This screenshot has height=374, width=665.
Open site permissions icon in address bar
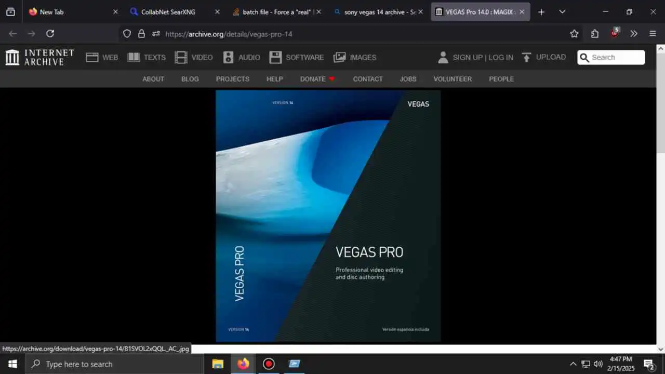[x=156, y=34]
